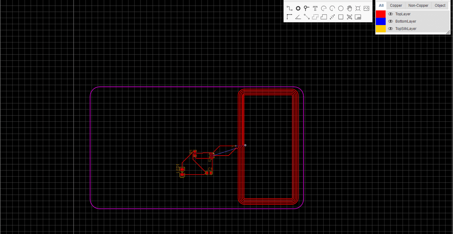
Task: Select the Pad placement tool
Action: 298,8
